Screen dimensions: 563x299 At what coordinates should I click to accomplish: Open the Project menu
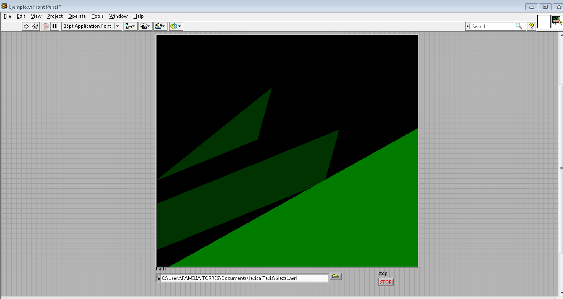click(x=54, y=16)
